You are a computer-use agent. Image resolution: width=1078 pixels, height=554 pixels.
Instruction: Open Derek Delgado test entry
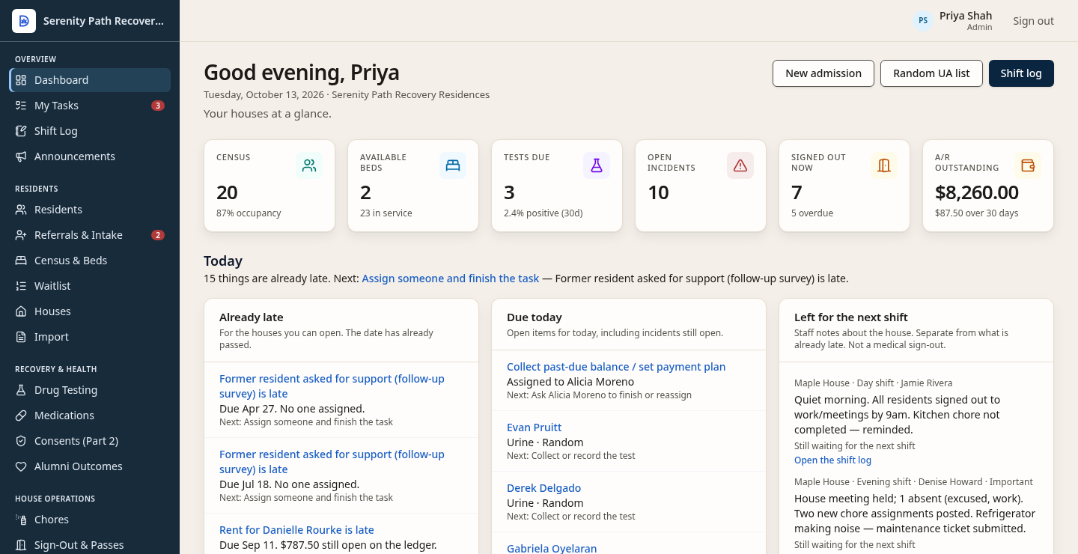(x=543, y=488)
